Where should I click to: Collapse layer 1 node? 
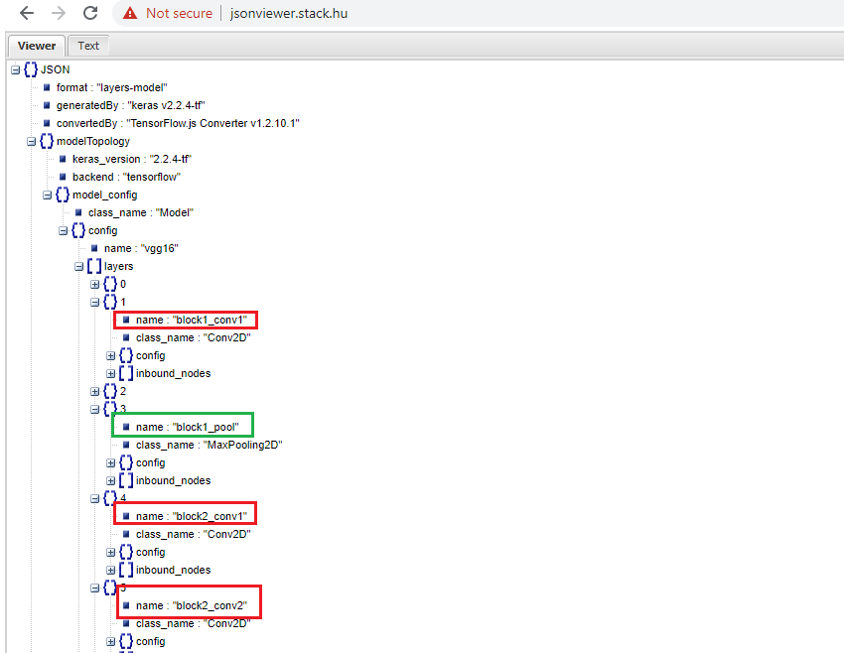[x=94, y=303]
